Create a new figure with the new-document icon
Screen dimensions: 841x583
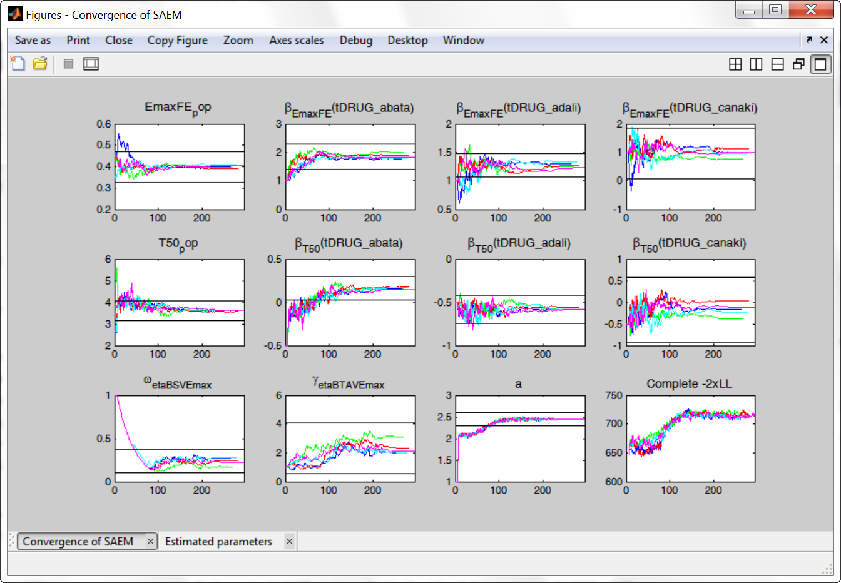17,63
